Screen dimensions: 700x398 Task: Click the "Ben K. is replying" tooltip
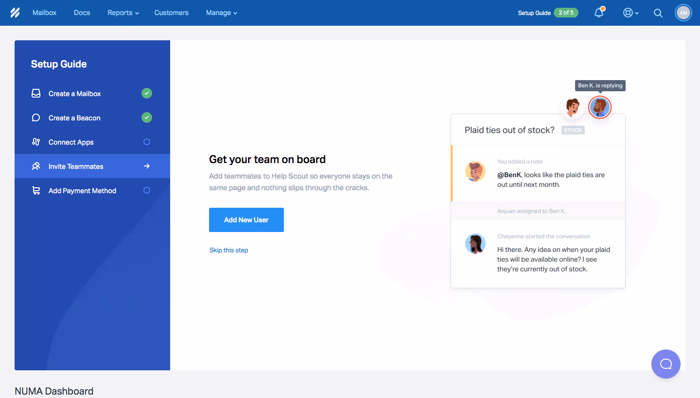coord(600,85)
